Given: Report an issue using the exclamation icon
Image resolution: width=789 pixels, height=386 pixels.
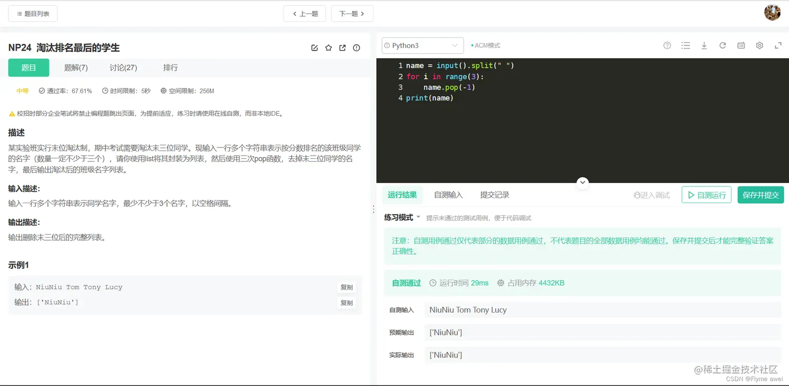Looking at the screenshot, I should 356,47.
